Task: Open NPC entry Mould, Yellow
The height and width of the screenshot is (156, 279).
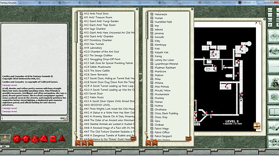Action: coord(163,90)
